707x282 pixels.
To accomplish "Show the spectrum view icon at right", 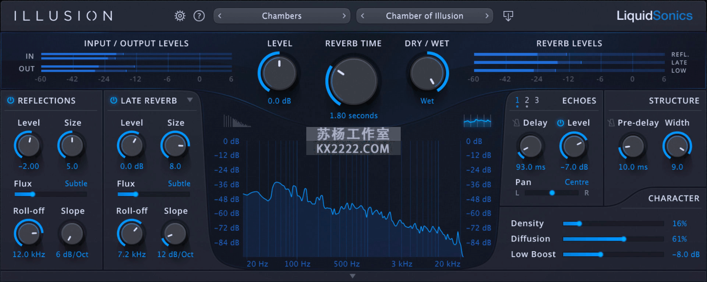I will (477, 121).
